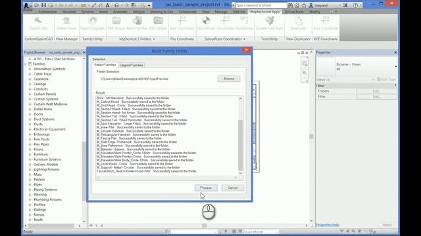The height and width of the screenshot is (236, 421).
Task: Click the Update Font Style icon
Action: pyautogui.click(x=269, y=24)
